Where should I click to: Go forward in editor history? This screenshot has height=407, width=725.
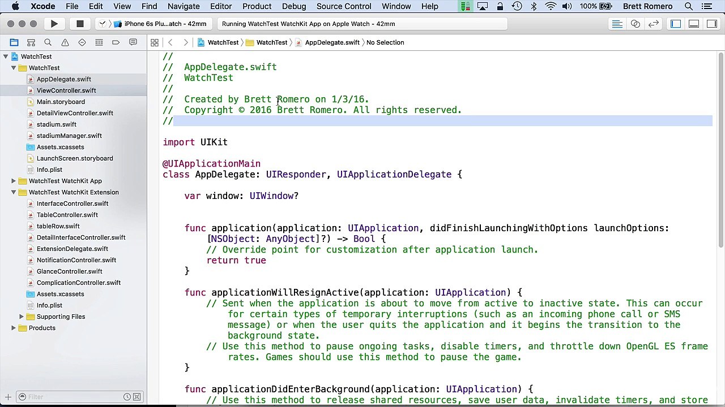pos(186,42)
